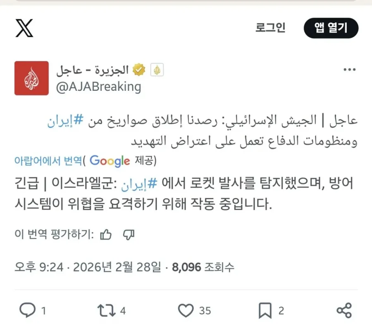Like the post with the heart icon

click(186, 310)
